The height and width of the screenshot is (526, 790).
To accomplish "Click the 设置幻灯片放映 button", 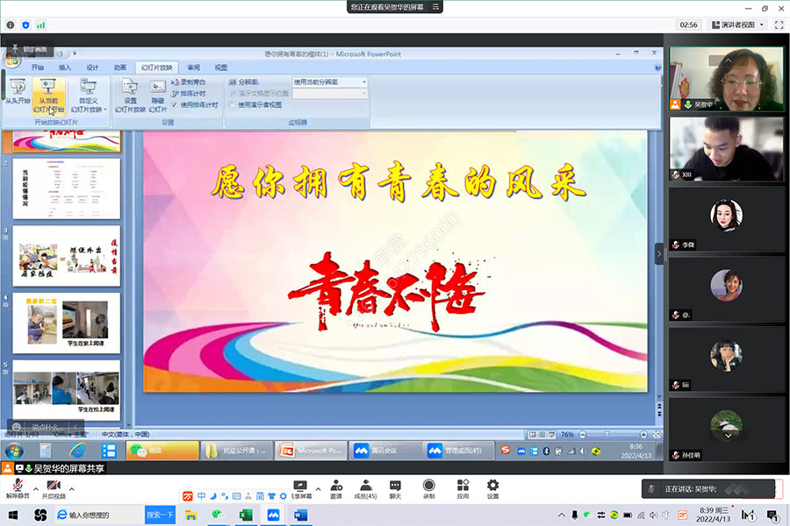I will pyautogui.click(x=129, y=95).
